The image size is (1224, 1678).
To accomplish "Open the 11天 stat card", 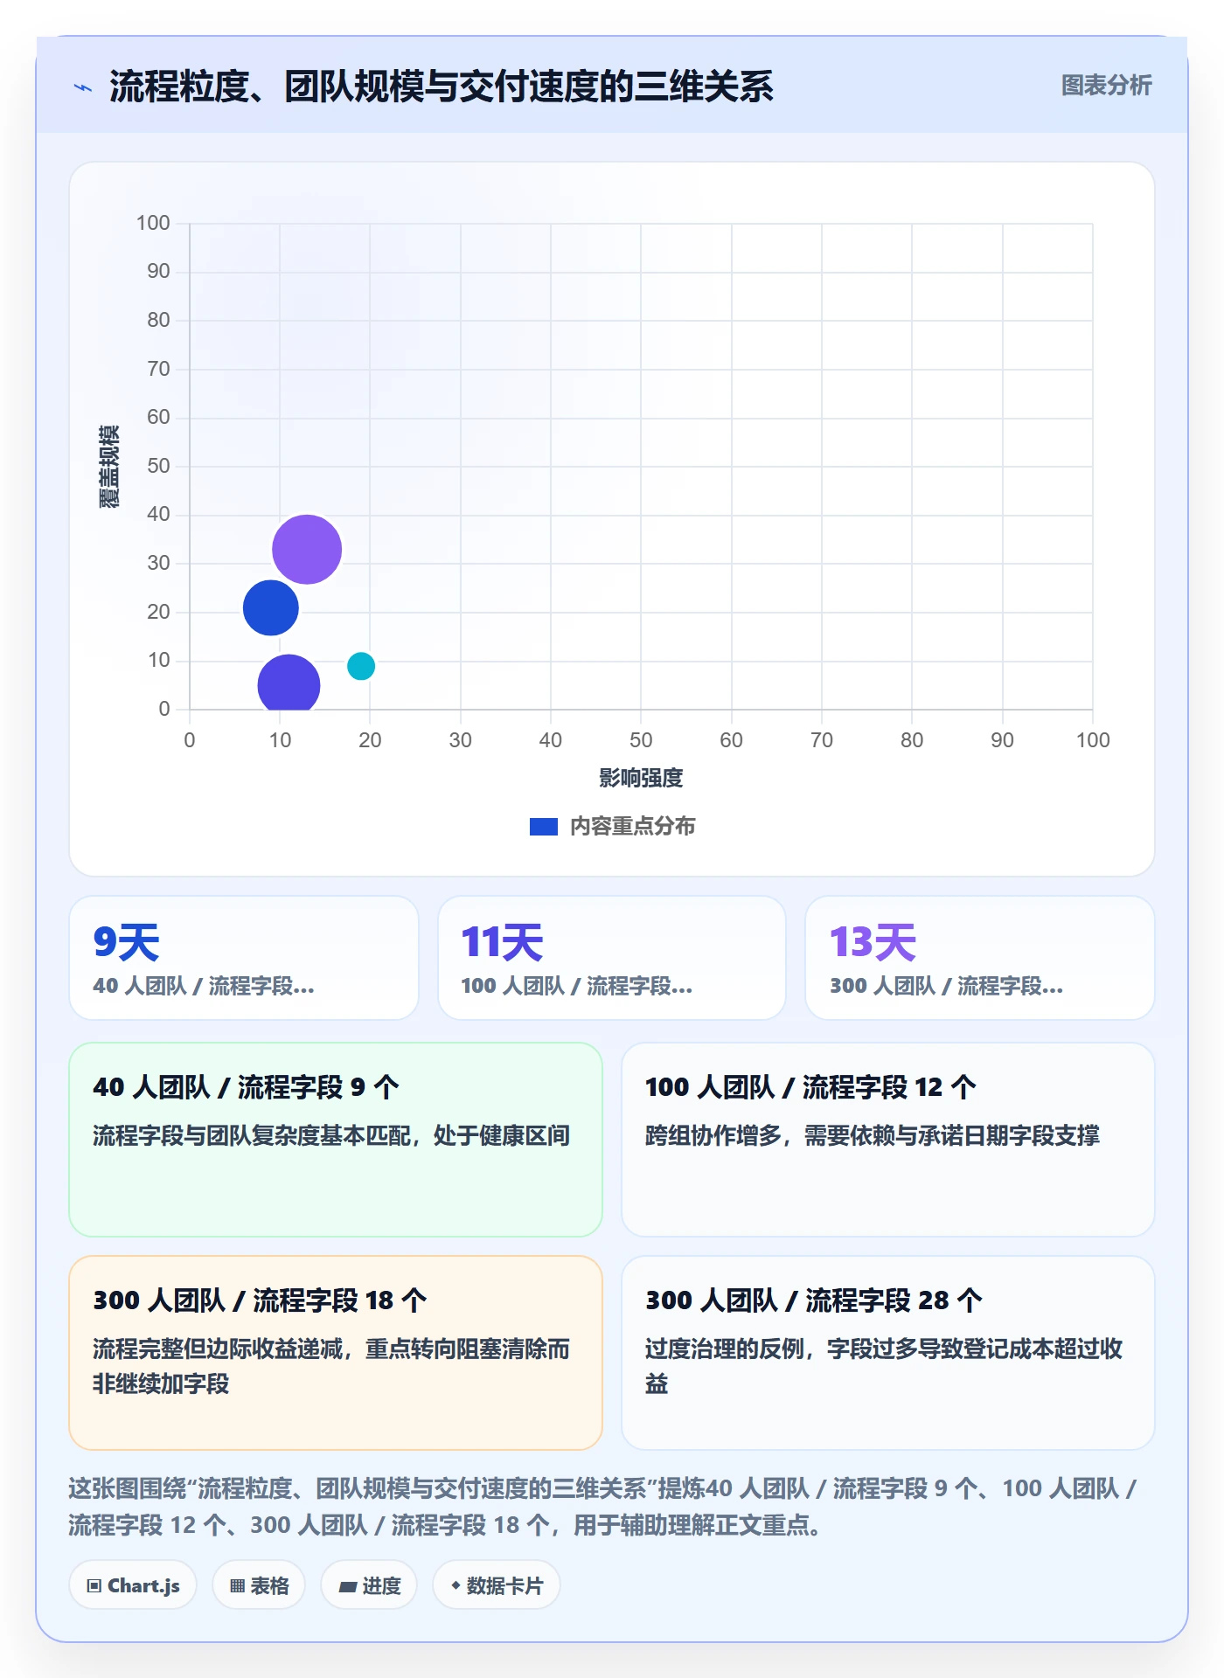I will pos(612,958).
